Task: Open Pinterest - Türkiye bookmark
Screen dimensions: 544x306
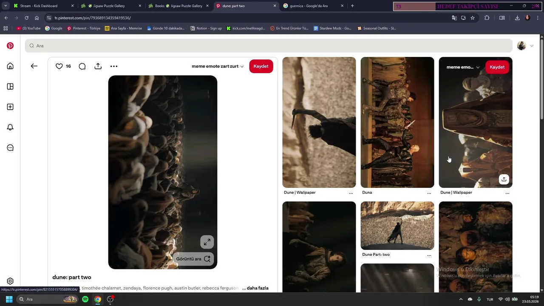Action: 84,28
